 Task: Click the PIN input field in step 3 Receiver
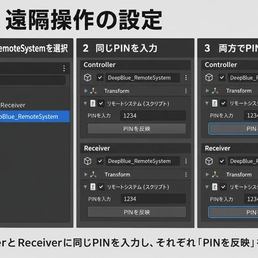click(x=251, y=199)
